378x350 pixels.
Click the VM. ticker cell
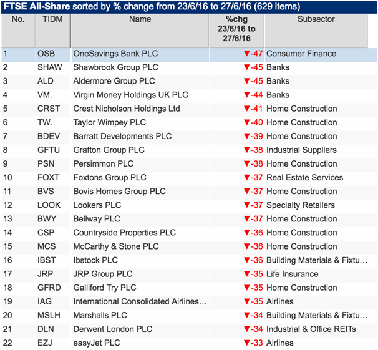click(44, 95)
